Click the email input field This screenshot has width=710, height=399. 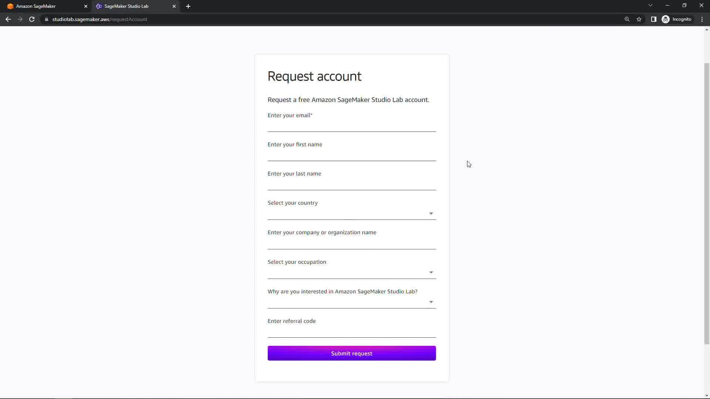[351, 126]
